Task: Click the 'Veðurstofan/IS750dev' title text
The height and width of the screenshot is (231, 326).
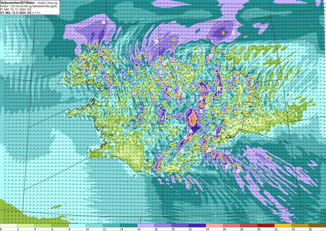Action: coord(18,2)
